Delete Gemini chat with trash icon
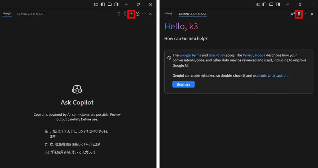The height and width of the screenshot is (168, 318). point(299,14)
